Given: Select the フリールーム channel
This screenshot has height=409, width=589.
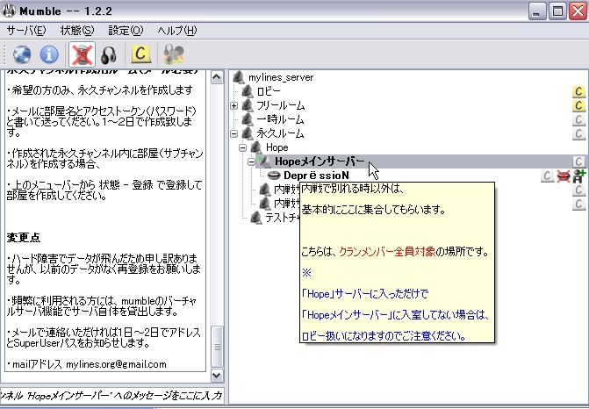Looking at the screenshot, I should (281, 105).
